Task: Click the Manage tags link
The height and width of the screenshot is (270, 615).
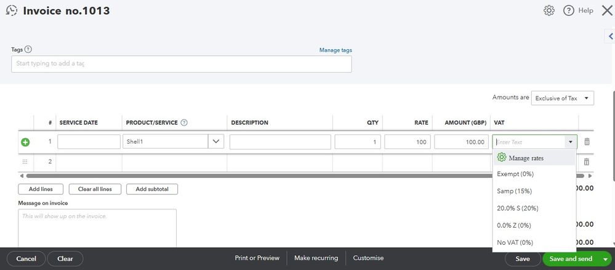Action: [x=336, y=50]
